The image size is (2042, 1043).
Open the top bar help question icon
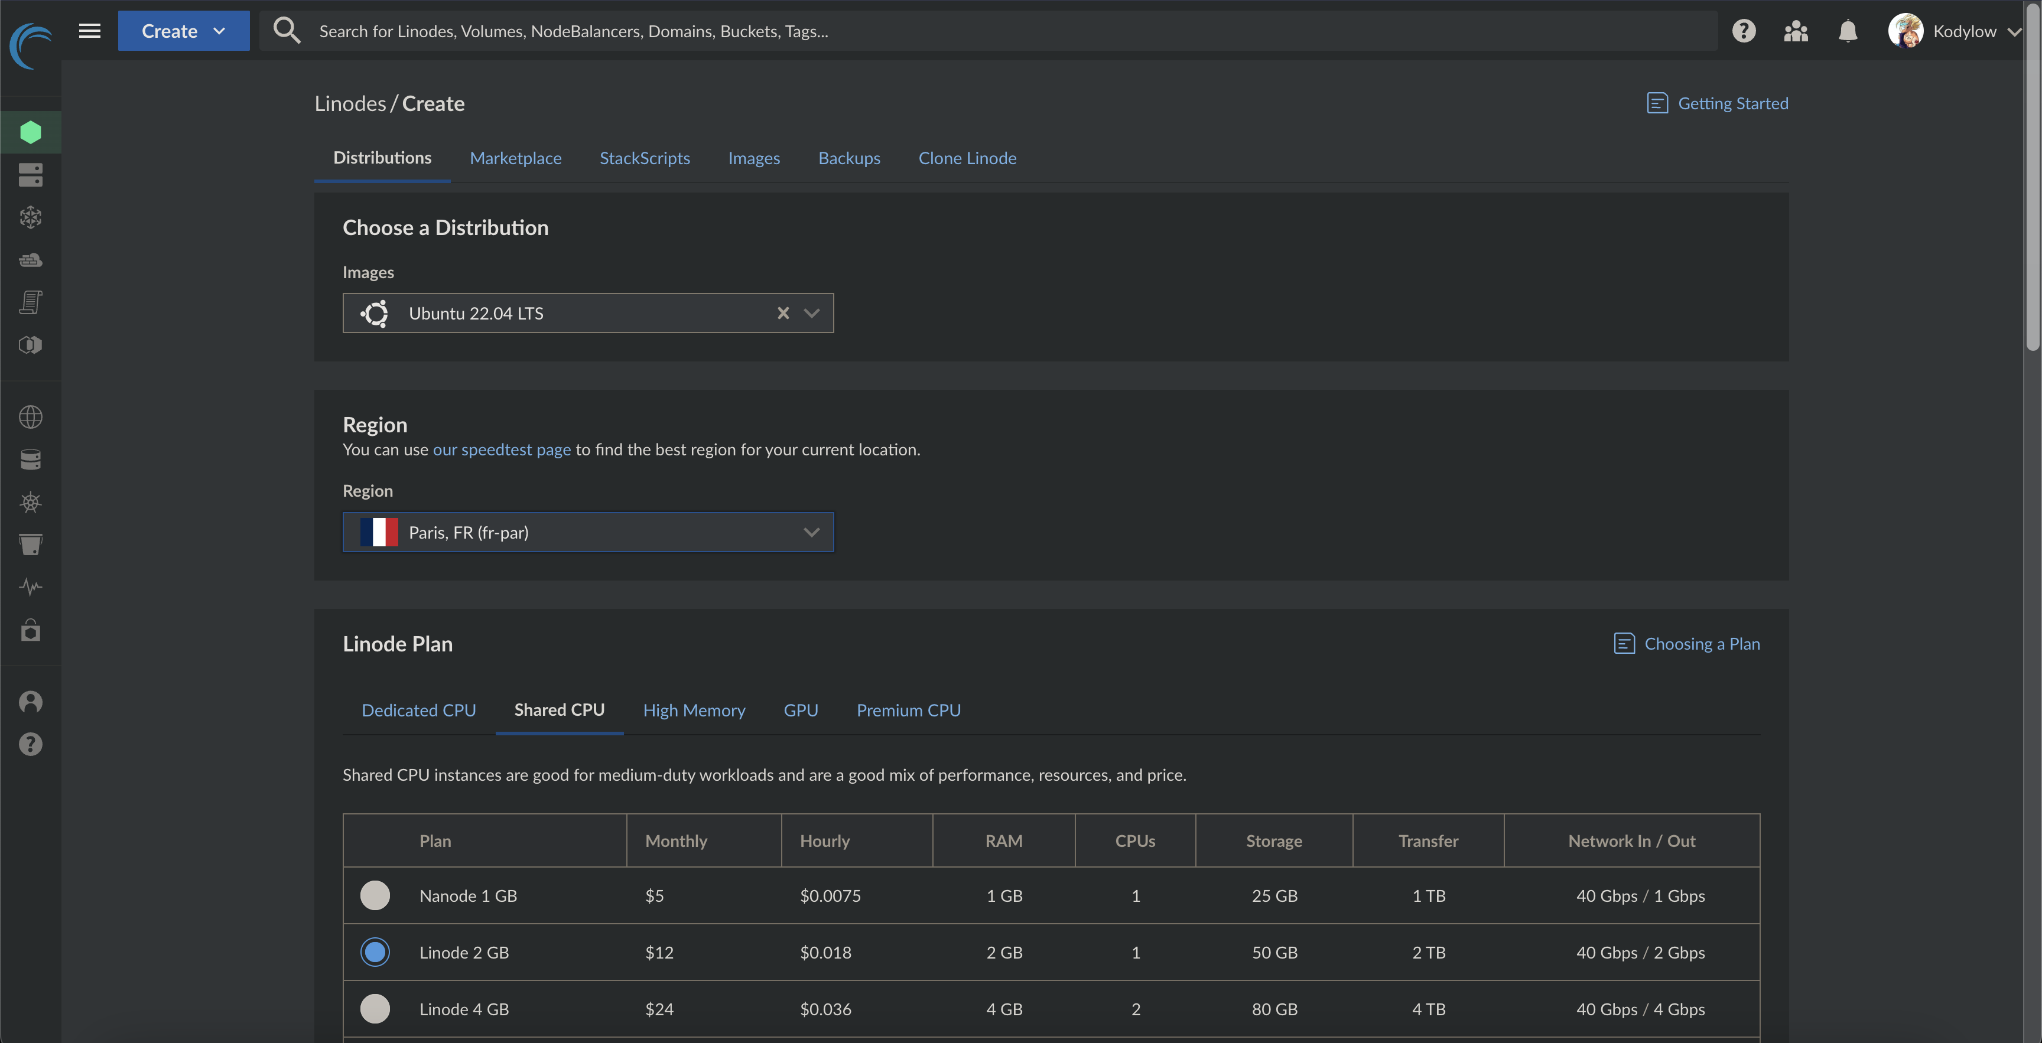[1743, 31]
